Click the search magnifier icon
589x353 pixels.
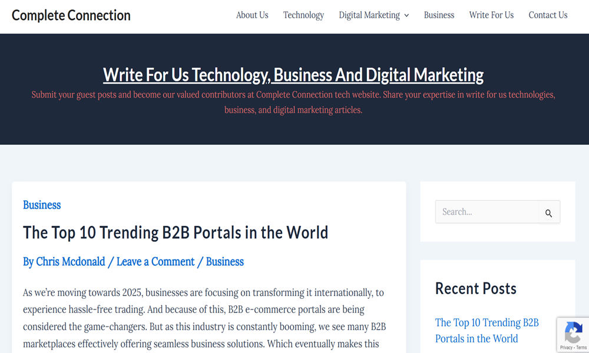point(548,213)
